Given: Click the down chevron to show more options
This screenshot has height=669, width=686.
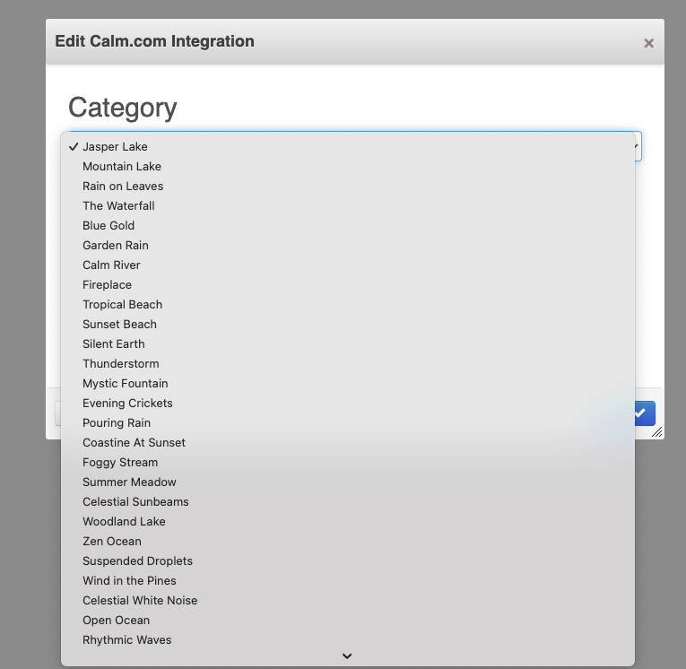Looking at the screenshot, I should pyautogui.click(x=347, y=656).
